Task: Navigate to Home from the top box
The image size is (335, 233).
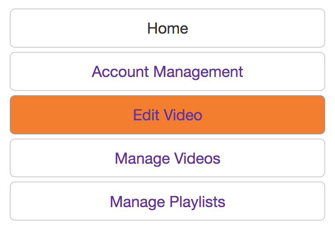Action: pos(167,28)
